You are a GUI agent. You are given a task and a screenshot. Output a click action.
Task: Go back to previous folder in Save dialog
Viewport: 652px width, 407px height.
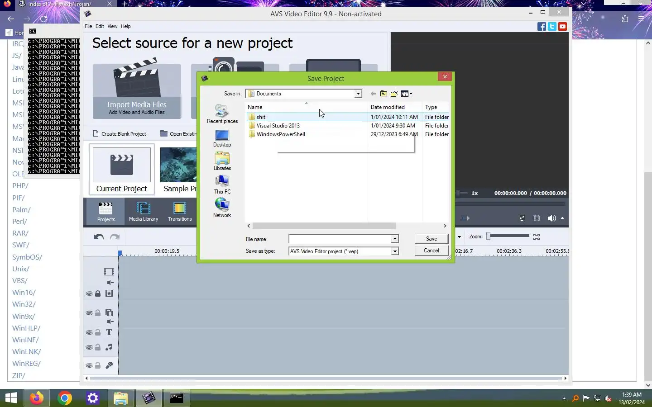pyautogui.click(x=373, y=94)
